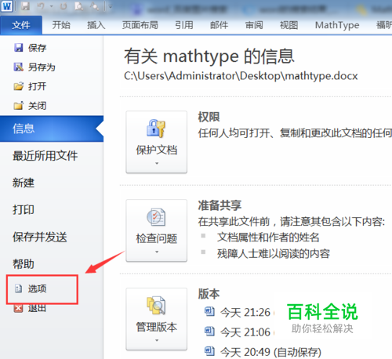Click the Redo icon in quick access toolbar
The width and height of the screenshot is (392, 359).
[64, 5]
